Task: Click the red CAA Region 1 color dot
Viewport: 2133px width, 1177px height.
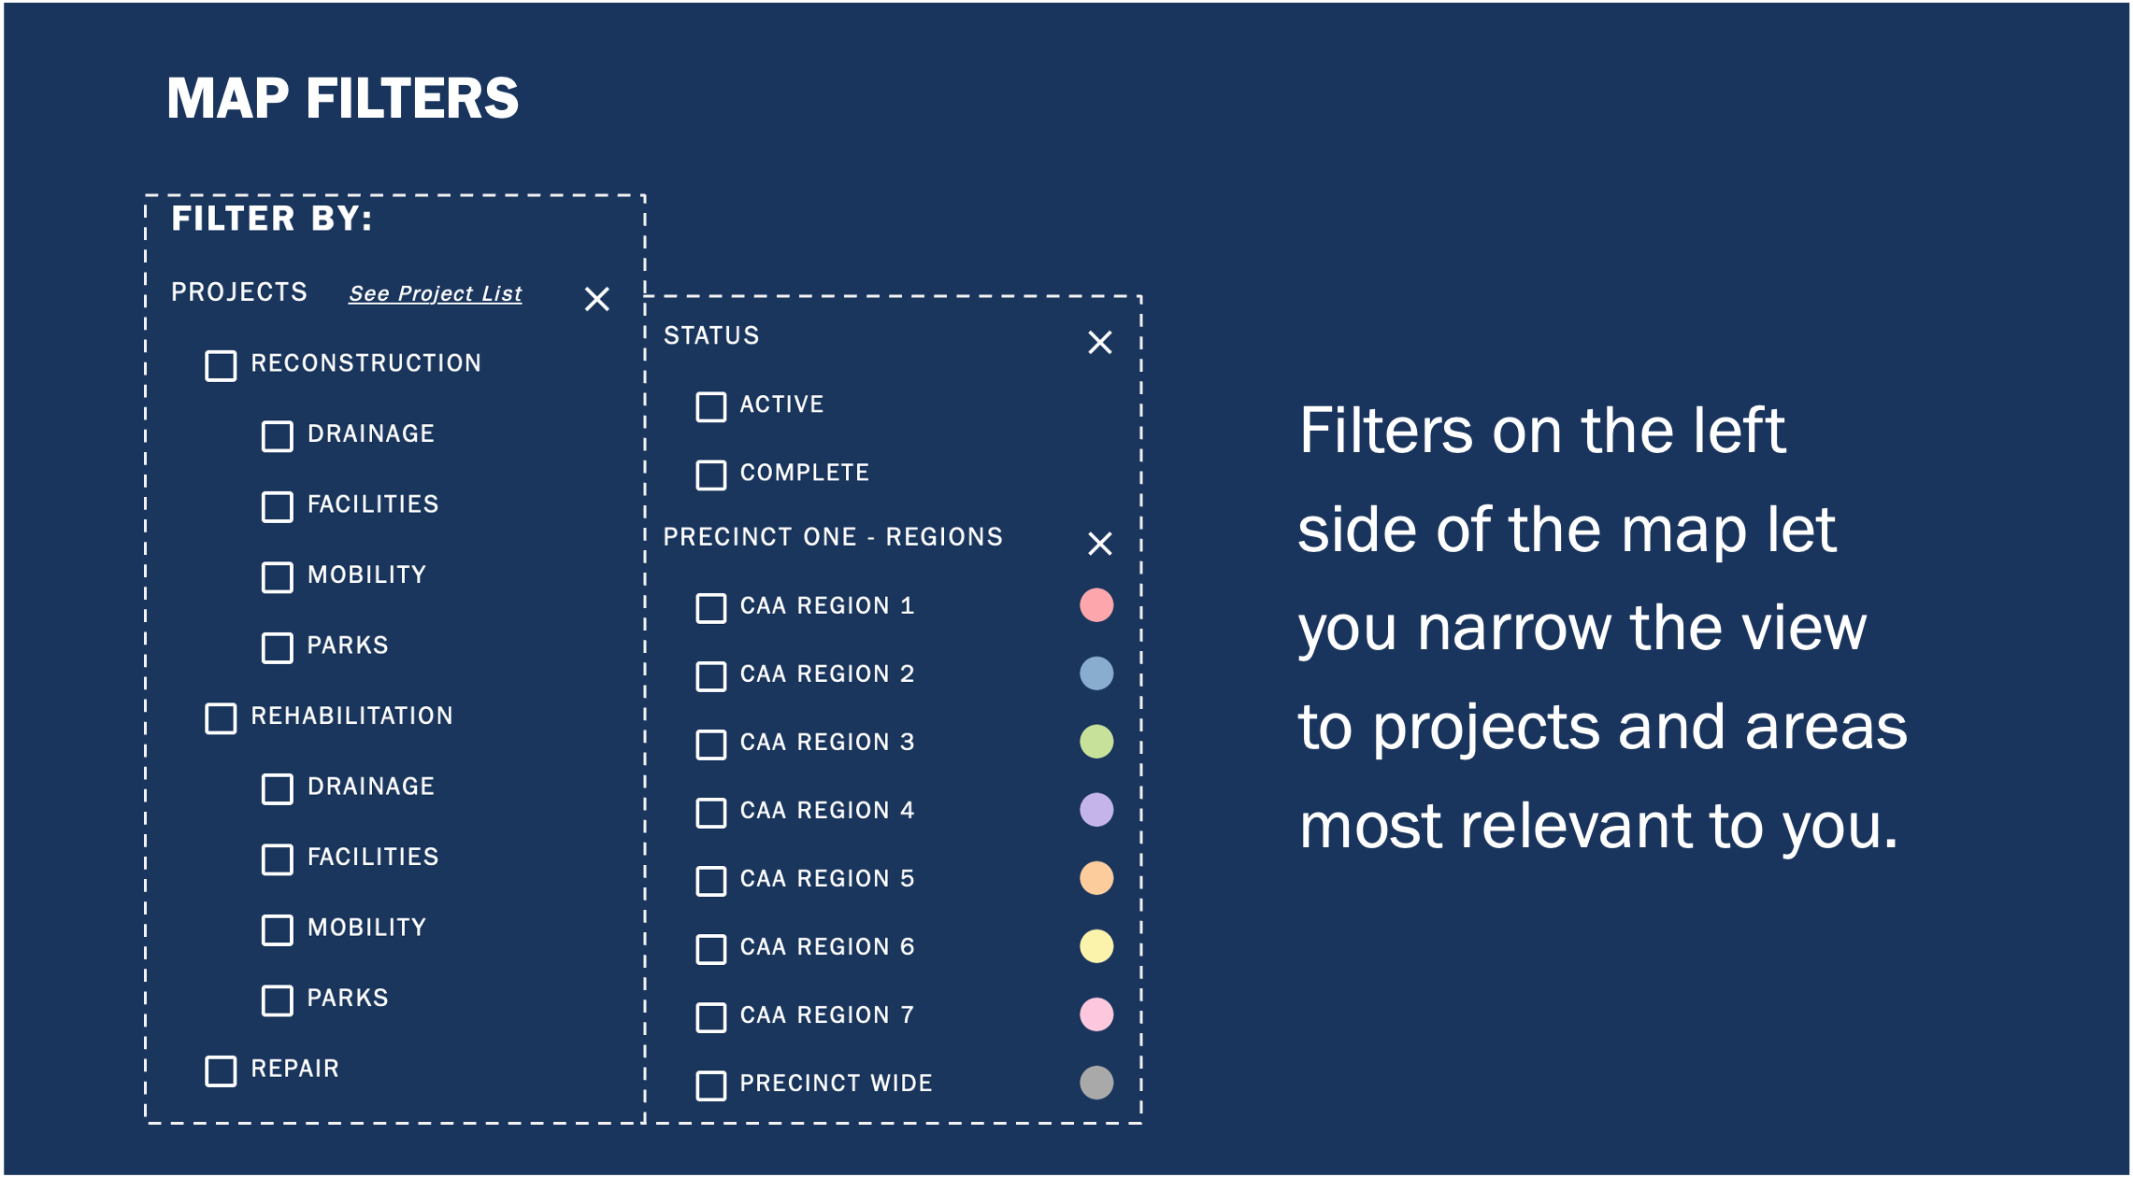Action: [1096, 605]
